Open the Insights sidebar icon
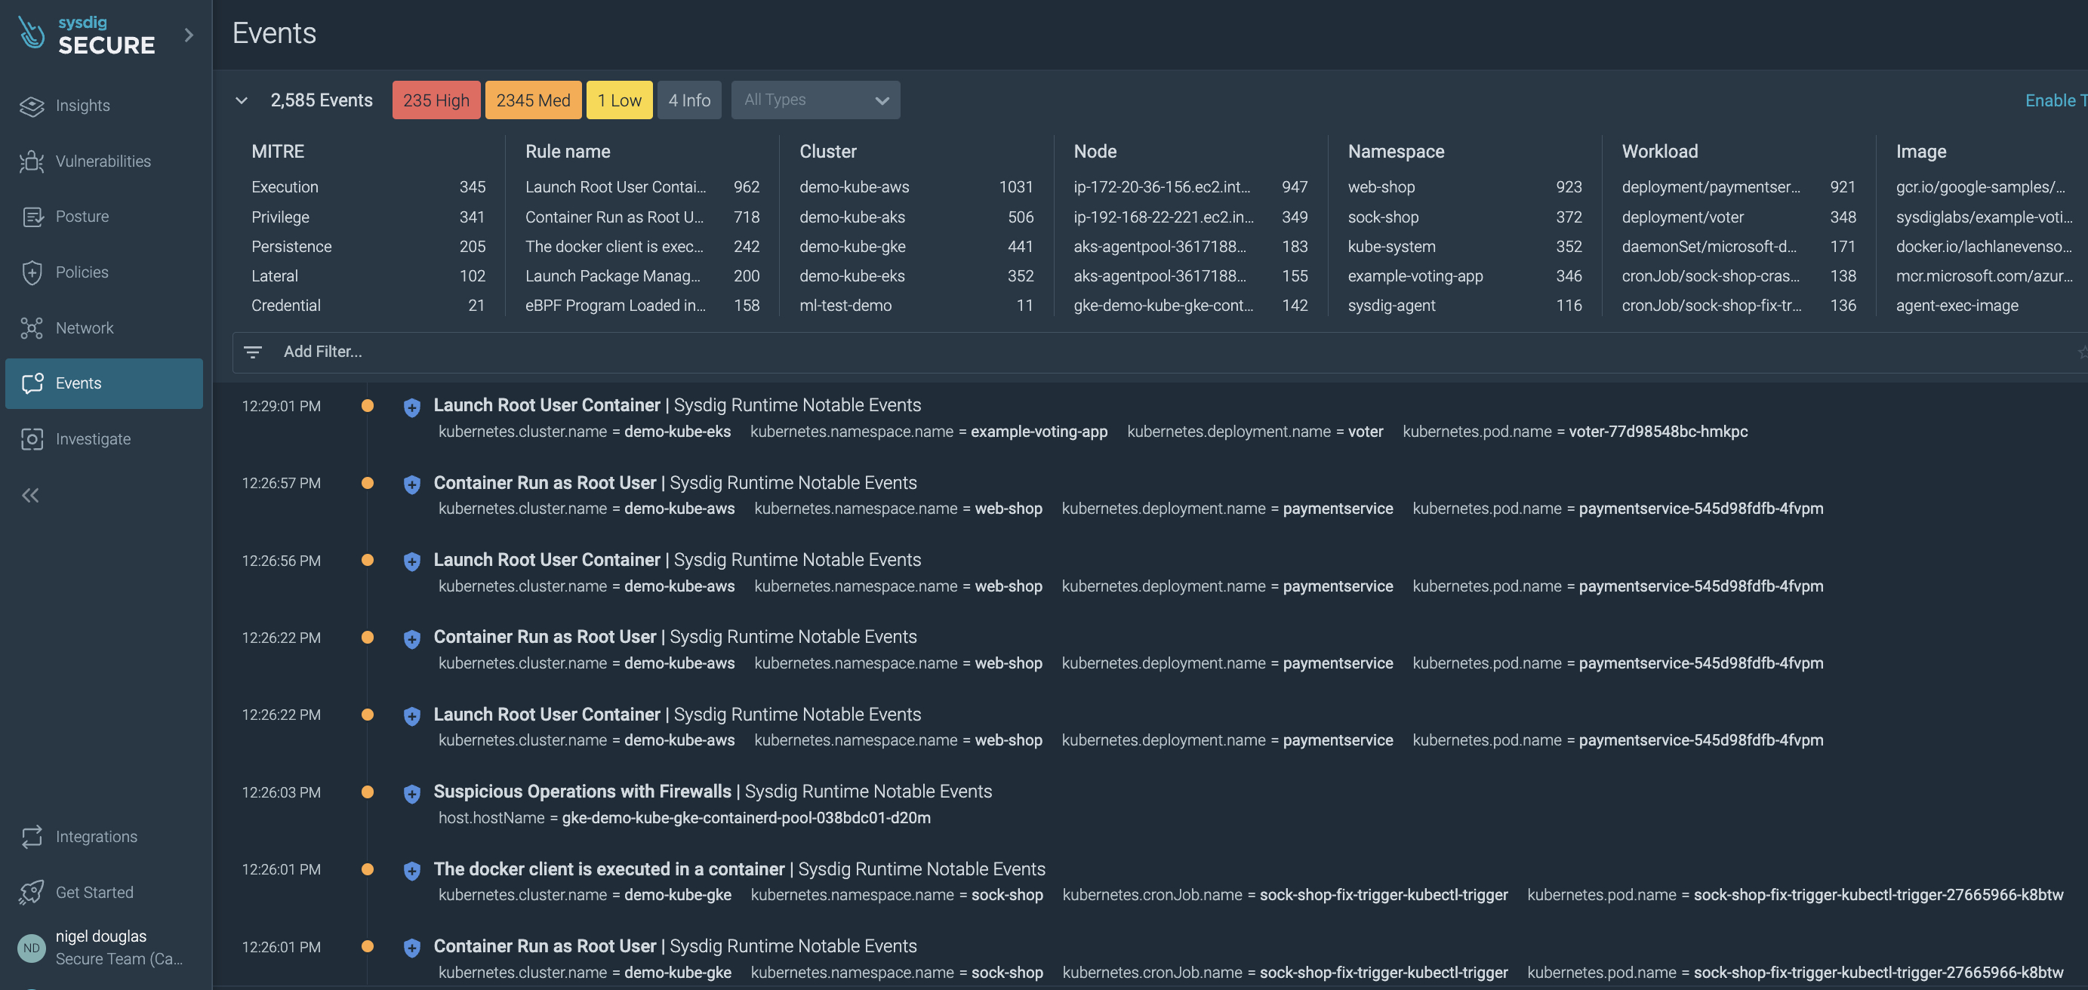Viewport: 2088px width, 990px height. pyautogui.click(x=32, y=106)
